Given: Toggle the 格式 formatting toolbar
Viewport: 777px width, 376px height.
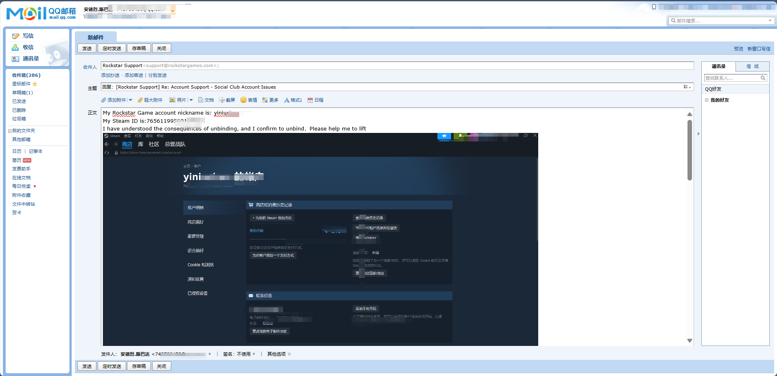Looking at the screenshot, I should [293, 100].
